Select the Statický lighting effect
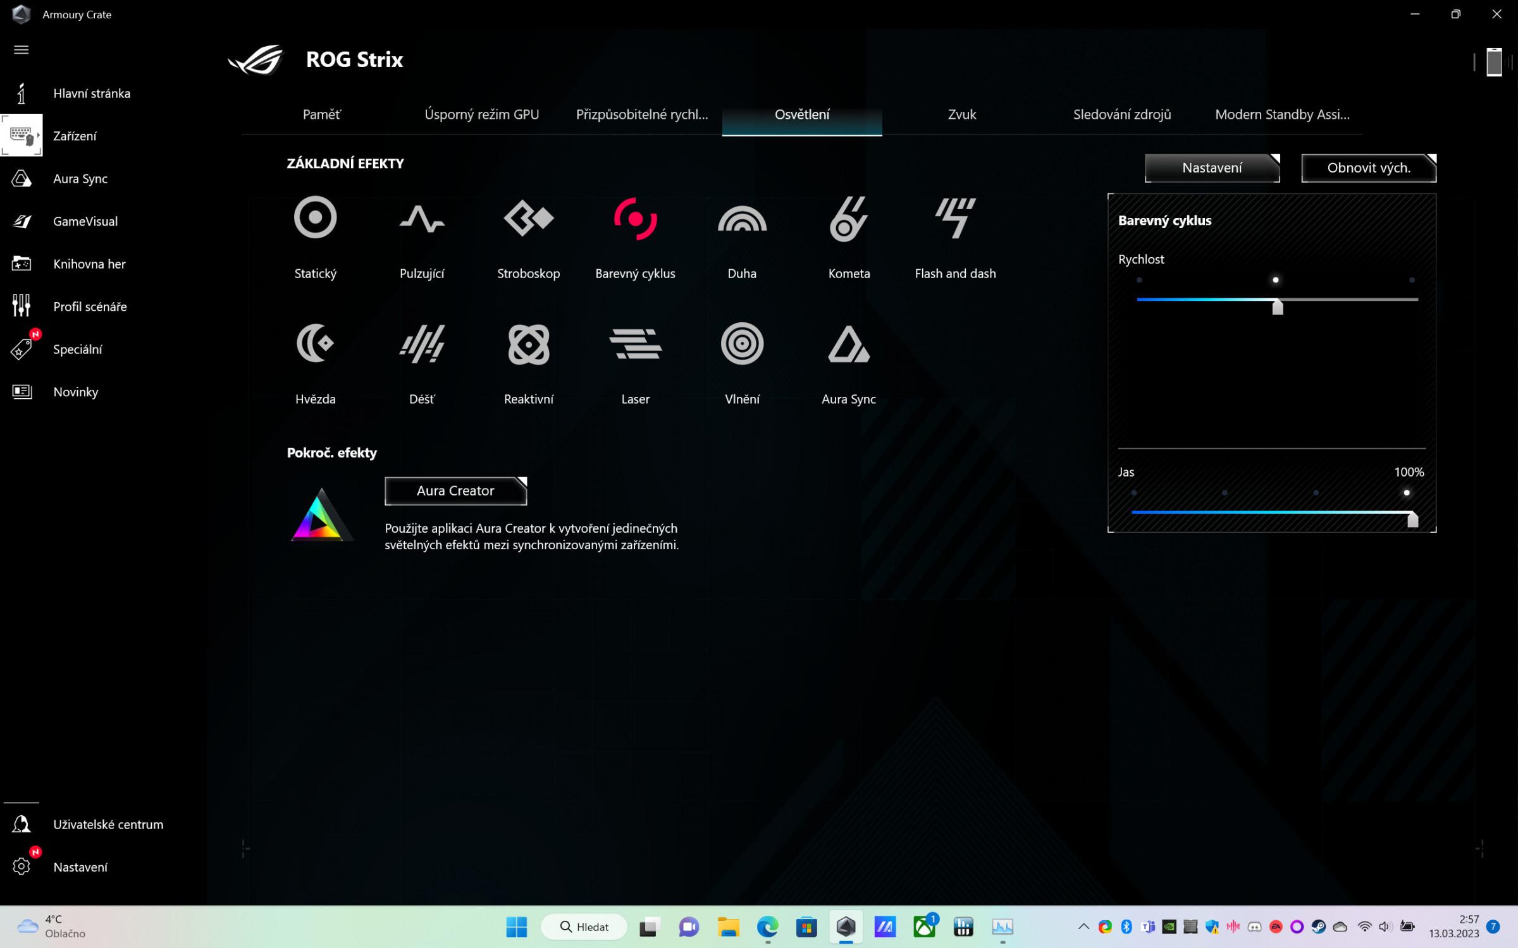 [315, 218]
